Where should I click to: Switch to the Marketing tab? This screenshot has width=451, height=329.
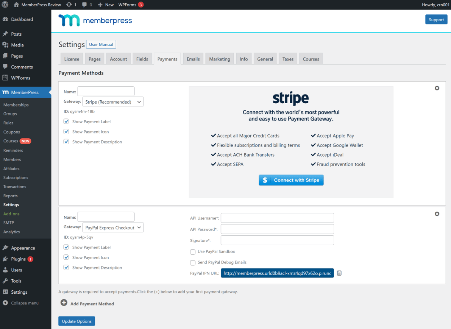(x=220, y=59)
